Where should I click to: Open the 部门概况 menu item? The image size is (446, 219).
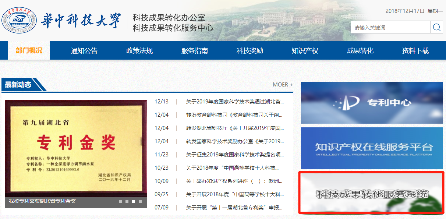click(x=29, y=50)
